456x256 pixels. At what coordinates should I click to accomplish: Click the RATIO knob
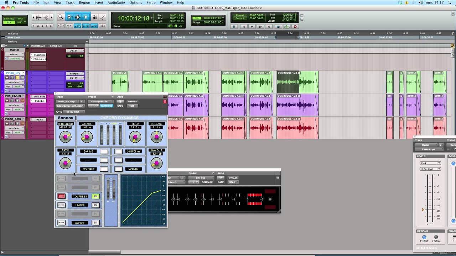click(x=65, y=163)
